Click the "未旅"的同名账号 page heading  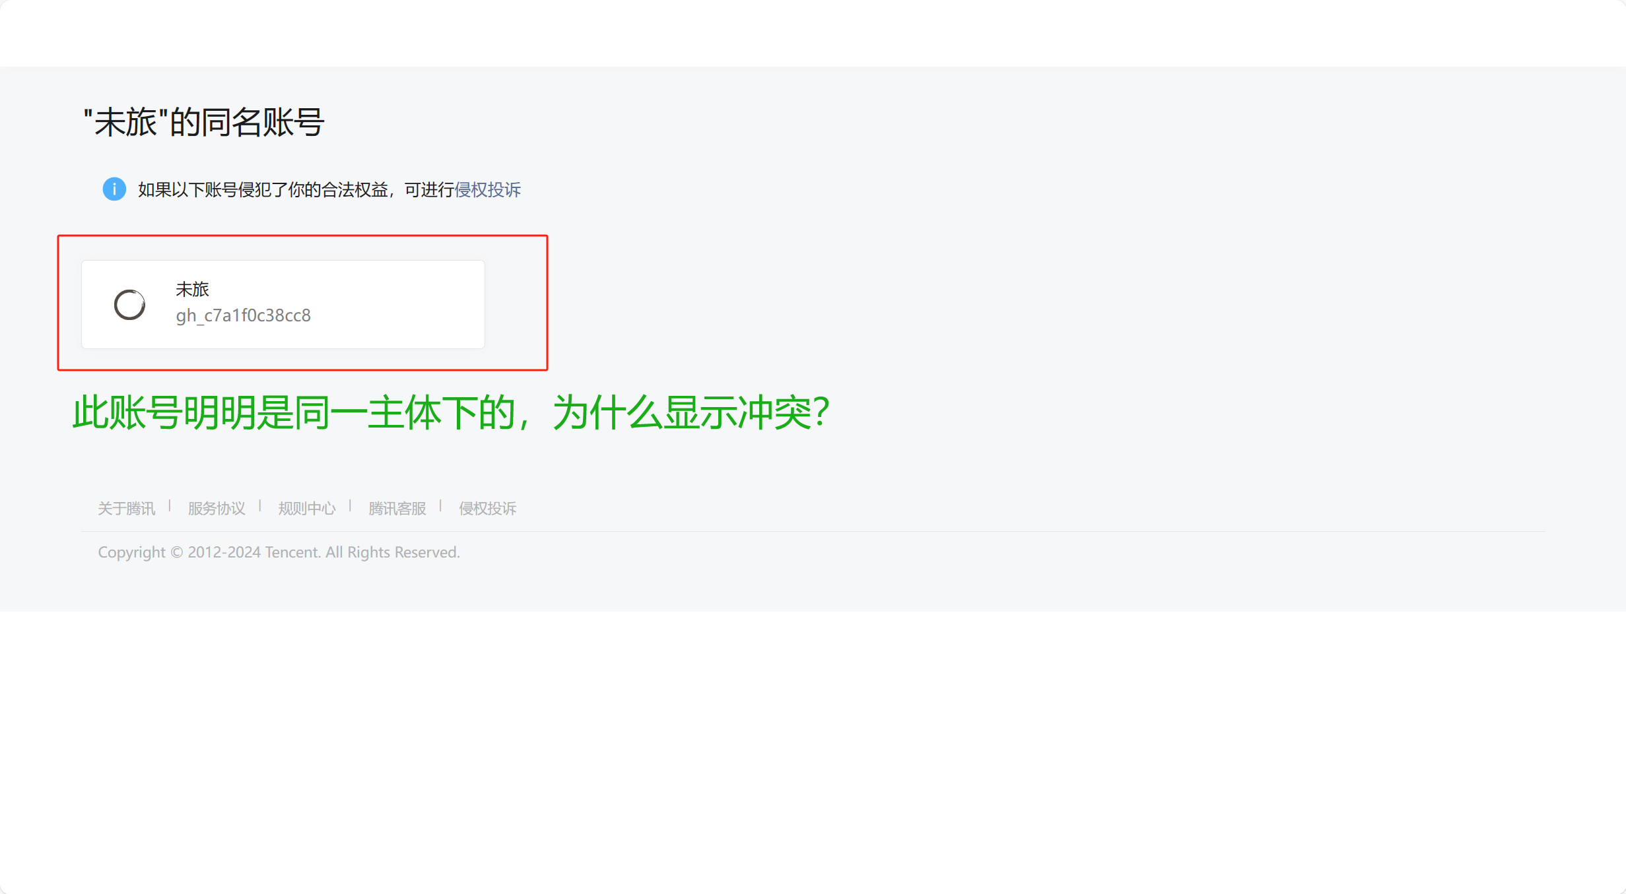point(204,123)
